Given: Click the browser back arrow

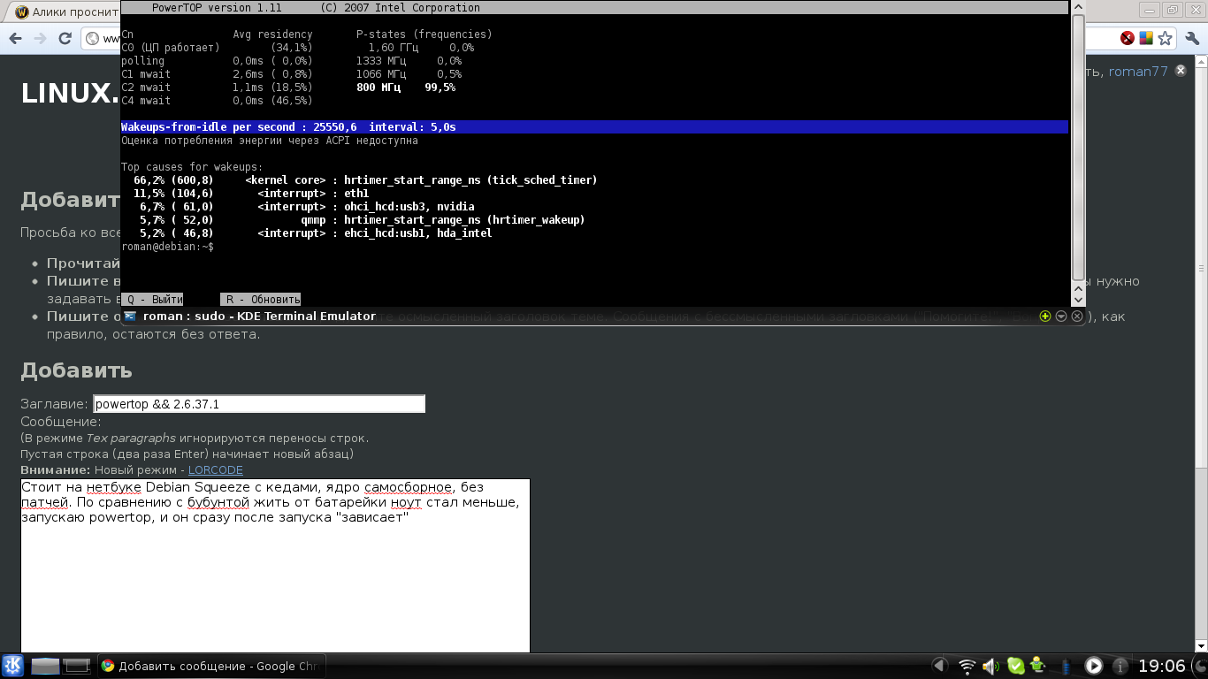Looking at the screenshot, I should (15, 39).
